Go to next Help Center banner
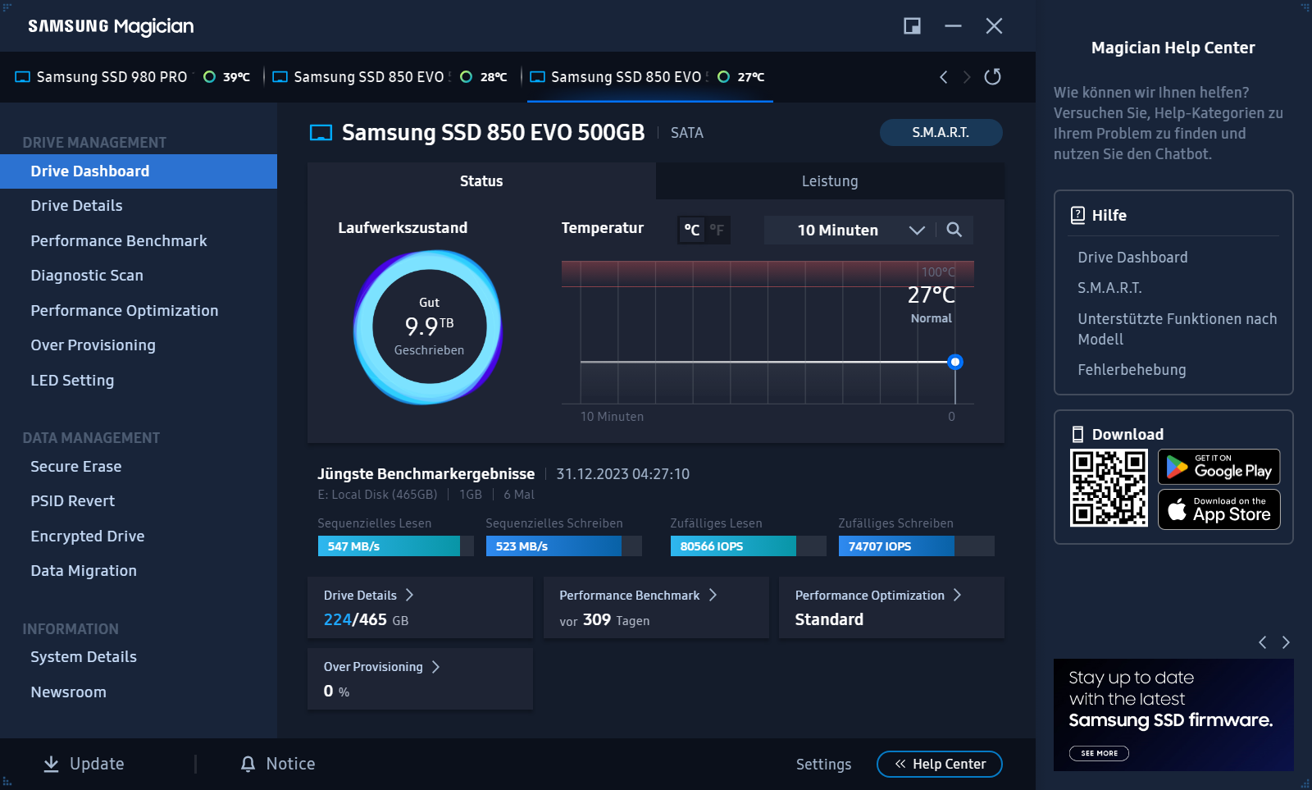This screenshot has width=1312, height=790. click(1286, 642)
